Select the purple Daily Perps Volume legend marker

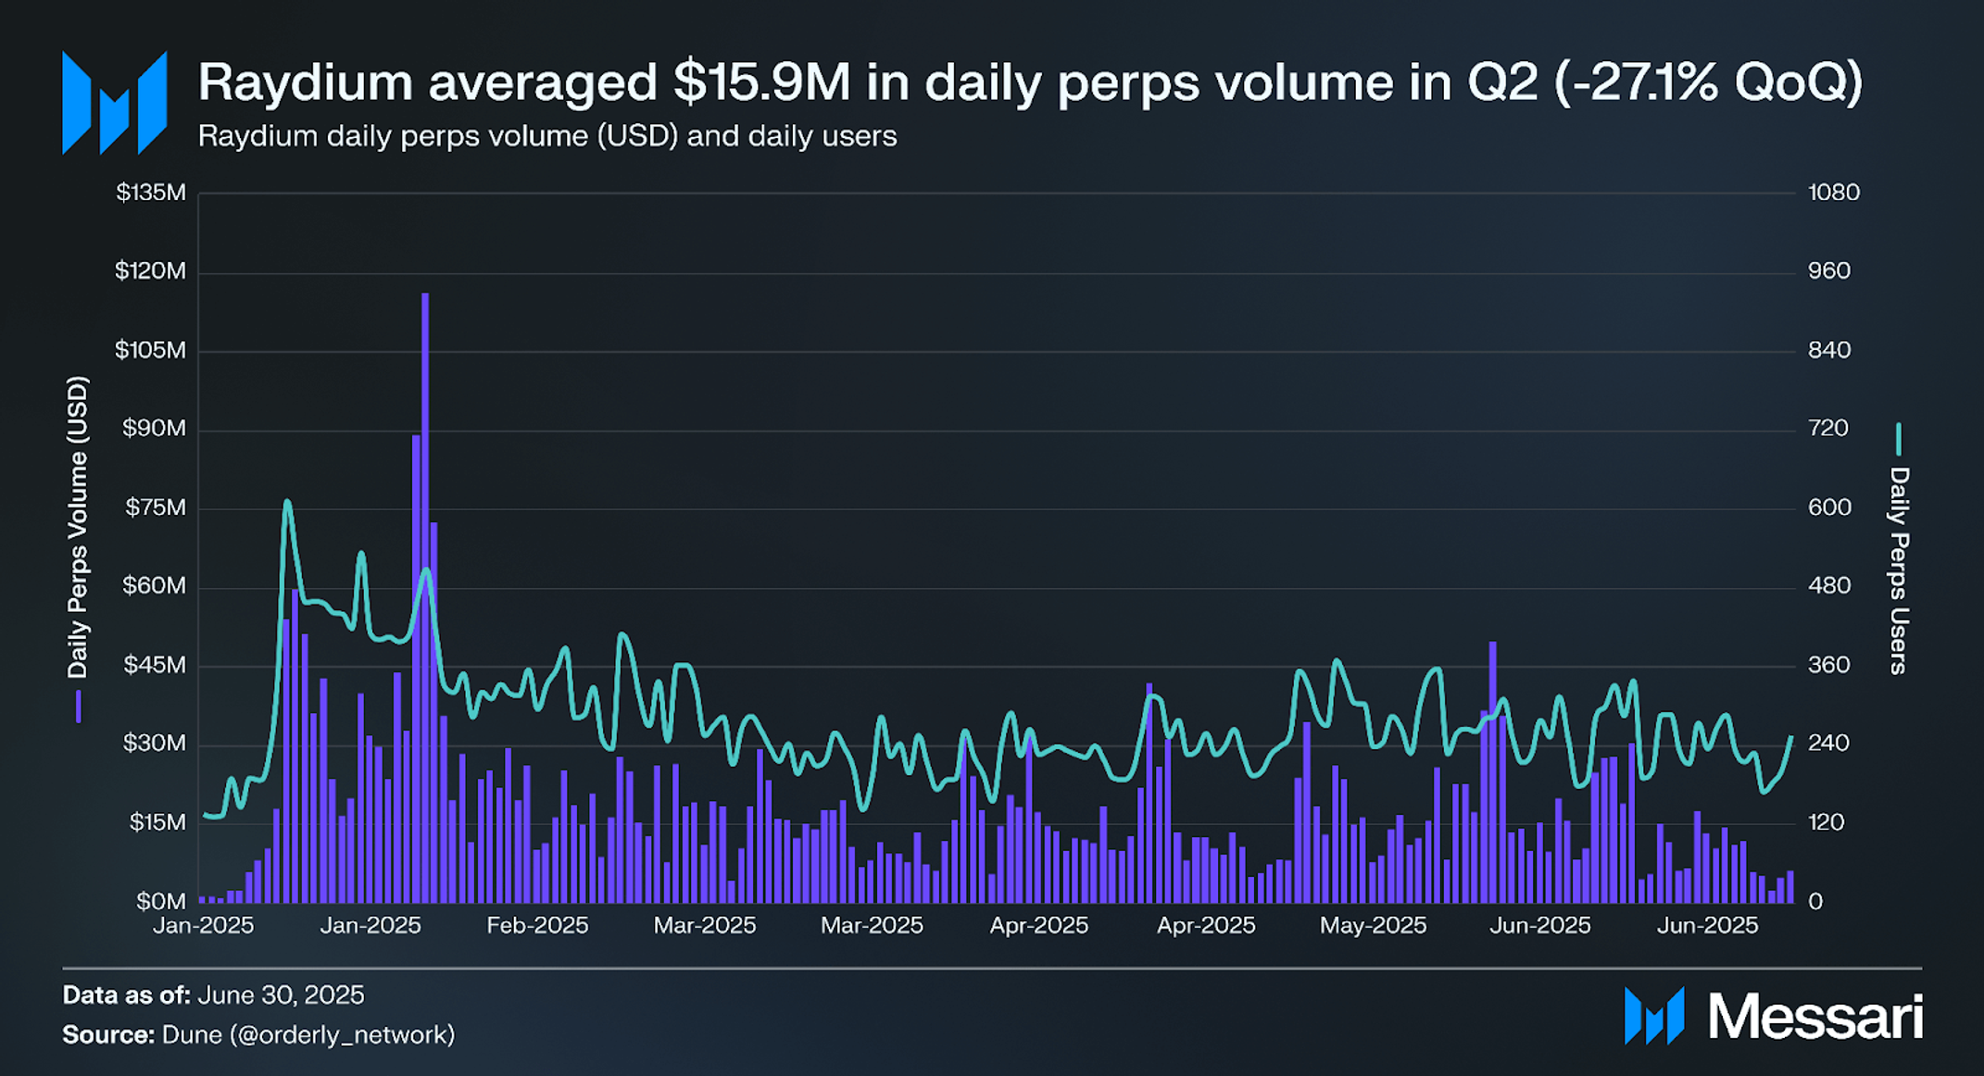click(x=79, y=707)
